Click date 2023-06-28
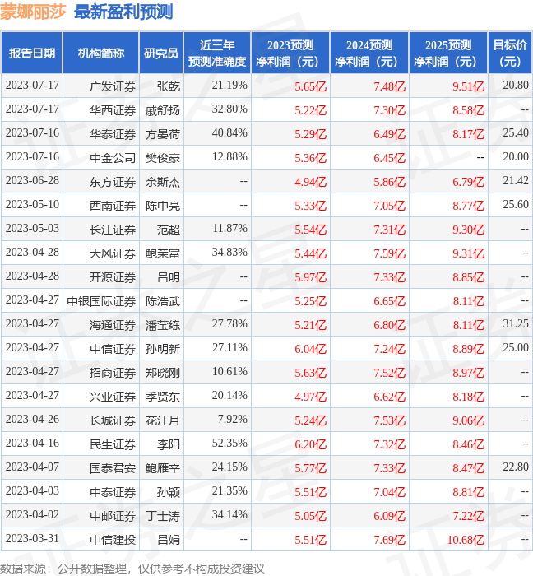 [32, 181]
